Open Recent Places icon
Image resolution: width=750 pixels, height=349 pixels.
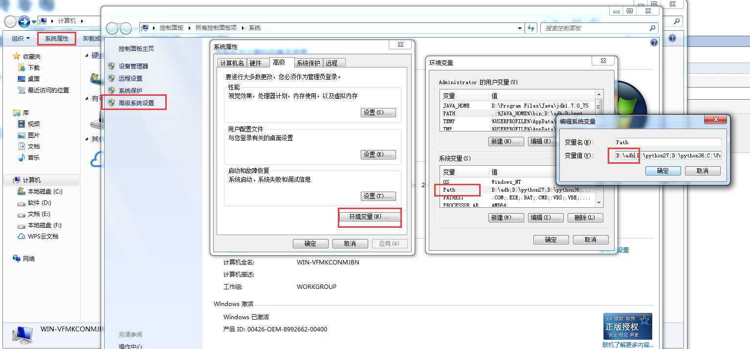(22, 90)
